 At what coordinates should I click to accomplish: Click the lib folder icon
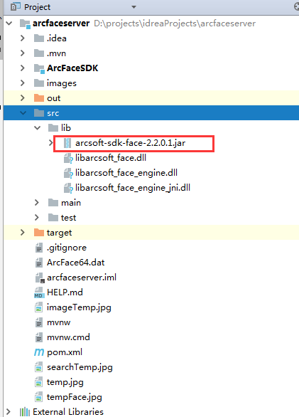pos(53,128)
